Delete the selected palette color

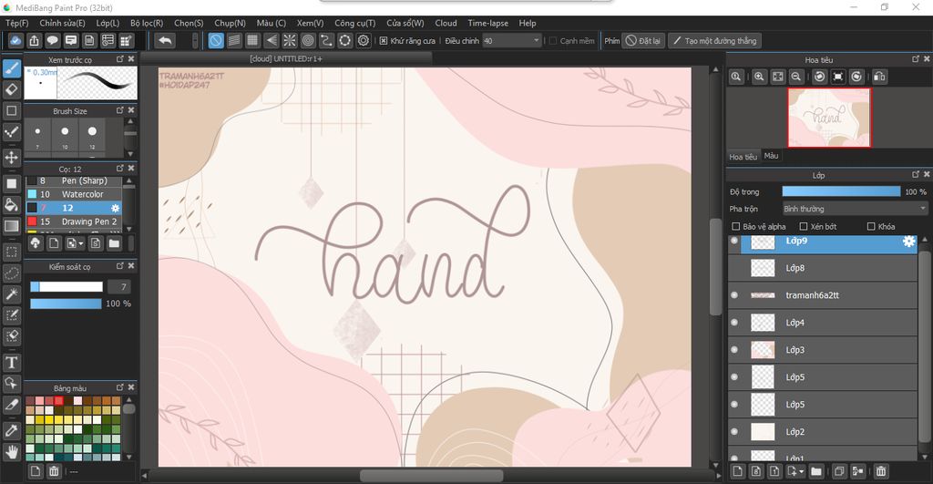point(54,471)
